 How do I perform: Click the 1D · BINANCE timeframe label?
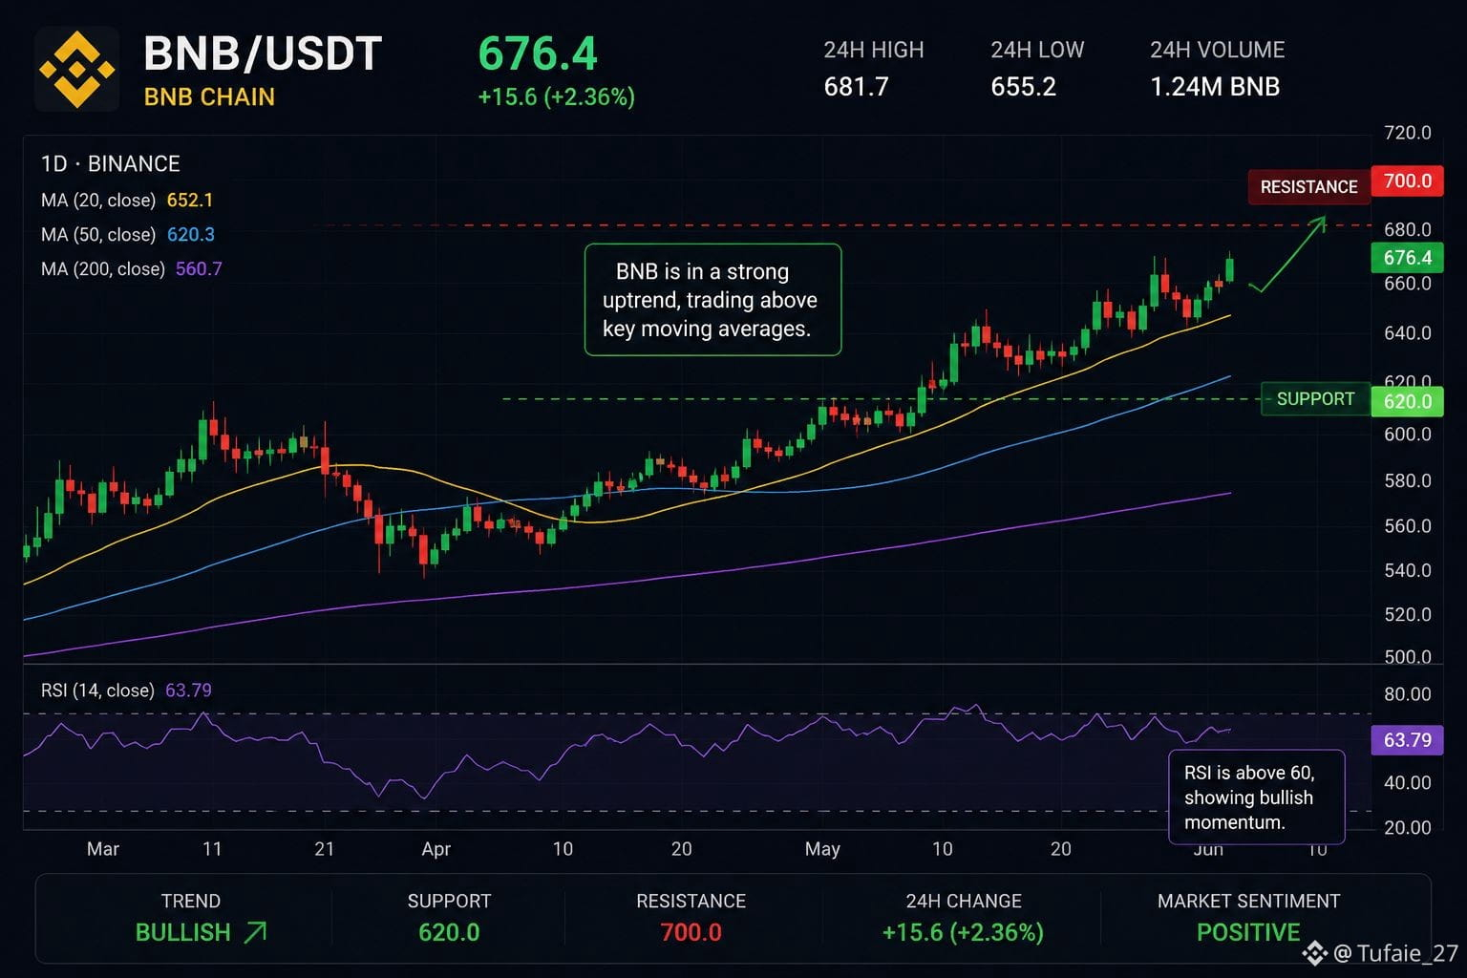coord(111,164)
